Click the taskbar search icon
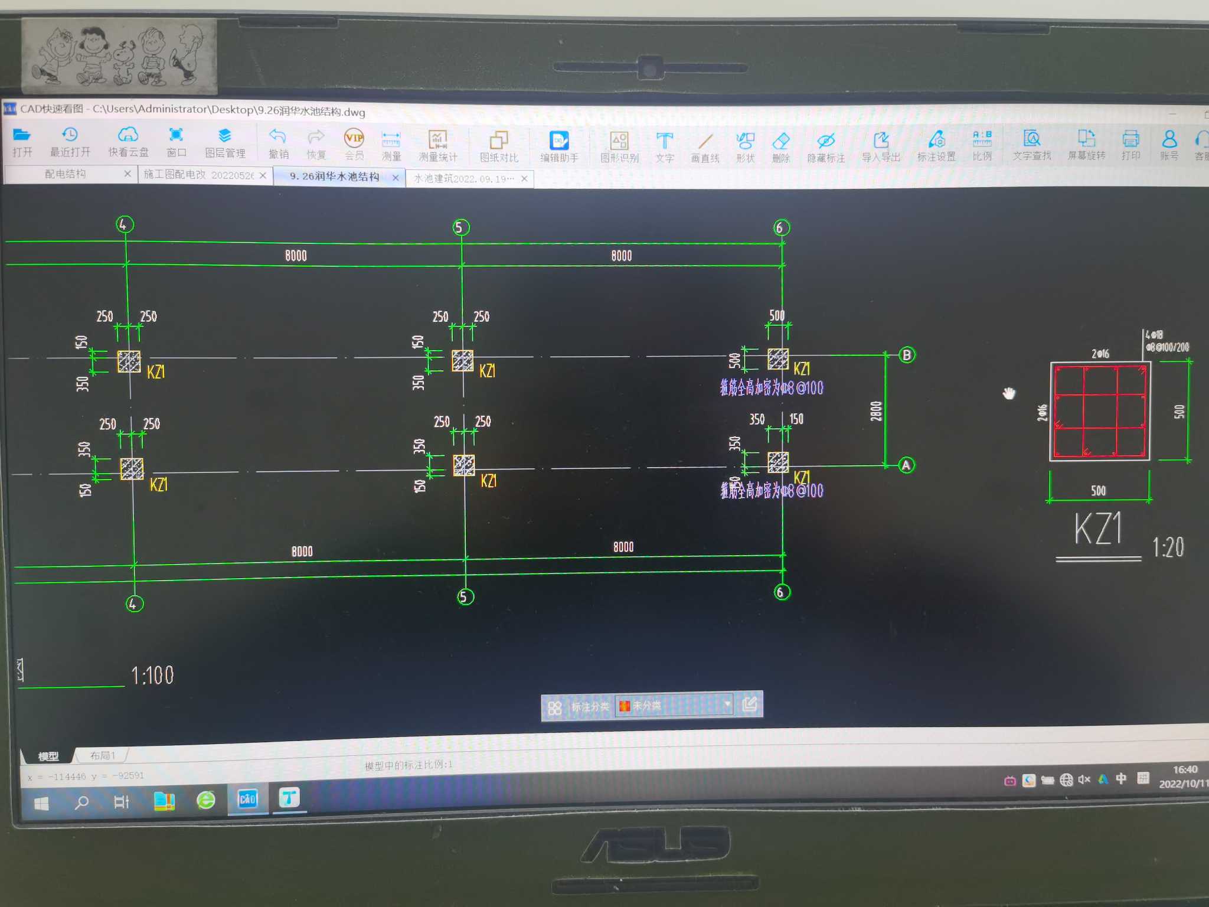 pyautogui.click(x=82, y=802)
